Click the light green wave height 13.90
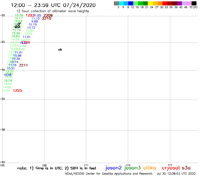 click(14, 46)
